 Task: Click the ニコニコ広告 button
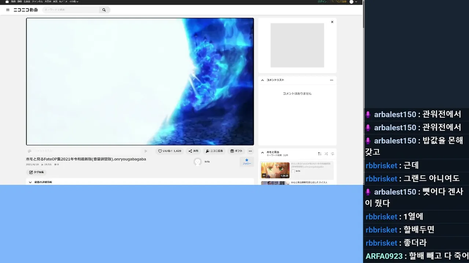coord(214,151)
